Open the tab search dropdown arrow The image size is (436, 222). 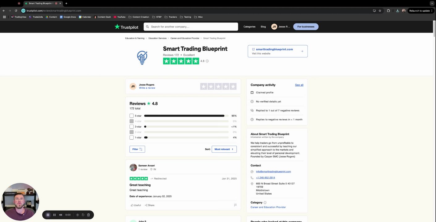click(x=432, y=3)
